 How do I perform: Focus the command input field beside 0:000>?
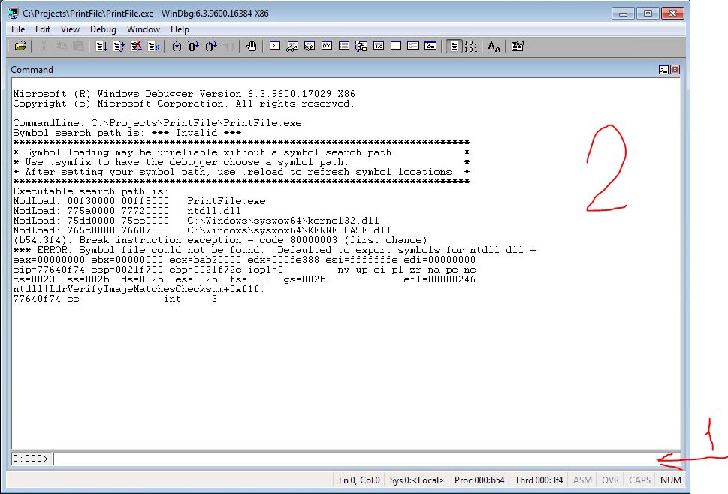[x=367, y=459]
